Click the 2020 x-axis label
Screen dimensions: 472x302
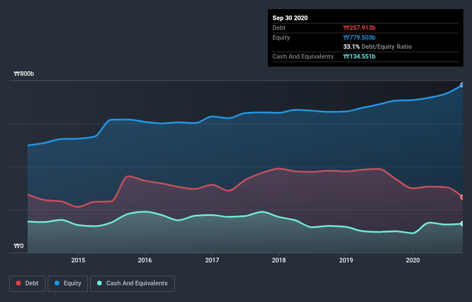413,260
